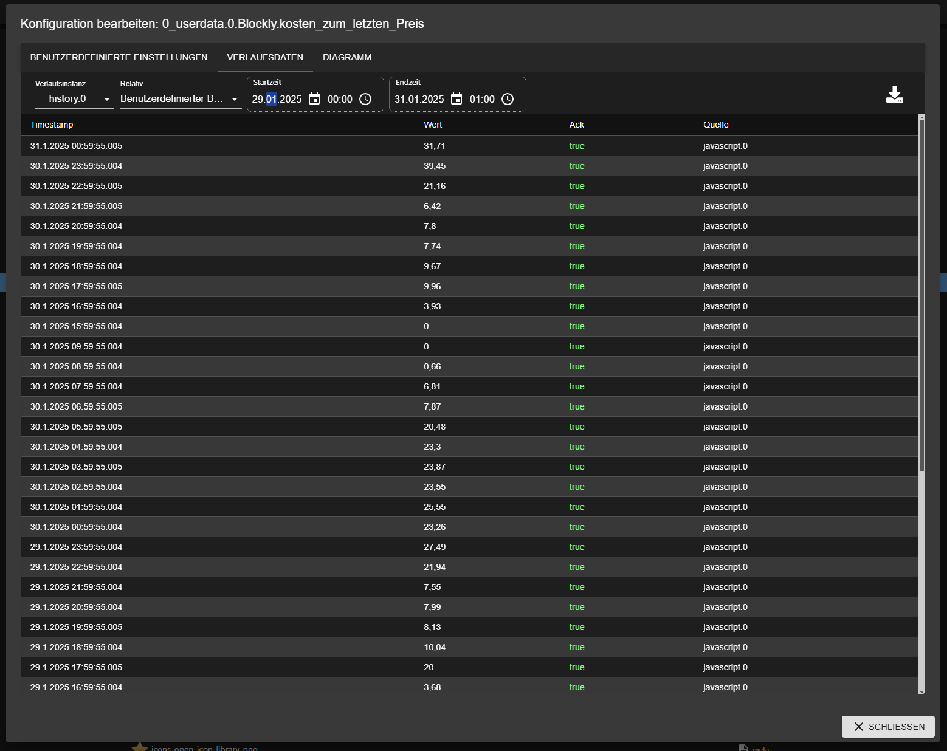Viewport: 947px width, 751px height.
Task: Download history data with export icon
Action: coord(894,95)
